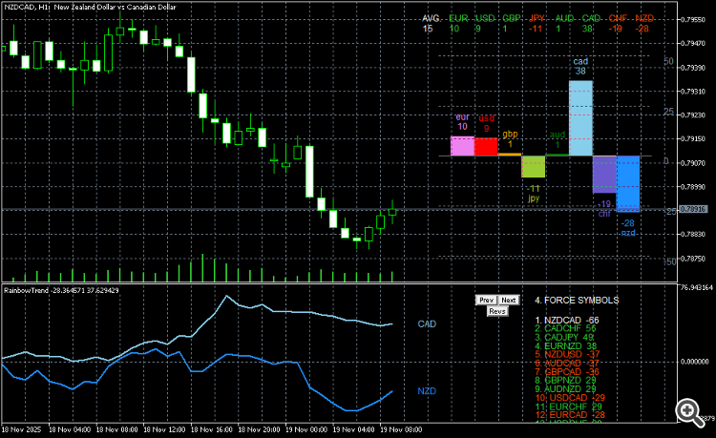Screen dimensions: 716x438
Task: Select '2. CADCHF 56' in the symbols list
Action: 565,328
